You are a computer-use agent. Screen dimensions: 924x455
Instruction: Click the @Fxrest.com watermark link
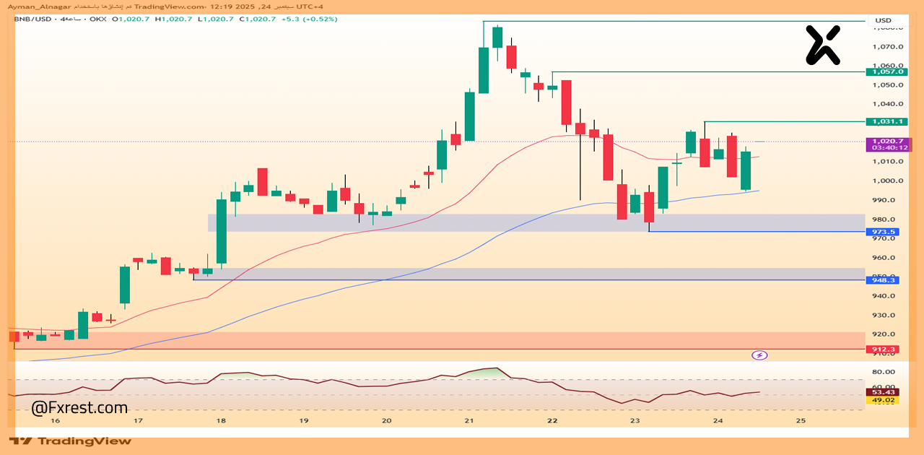(79, 408)
